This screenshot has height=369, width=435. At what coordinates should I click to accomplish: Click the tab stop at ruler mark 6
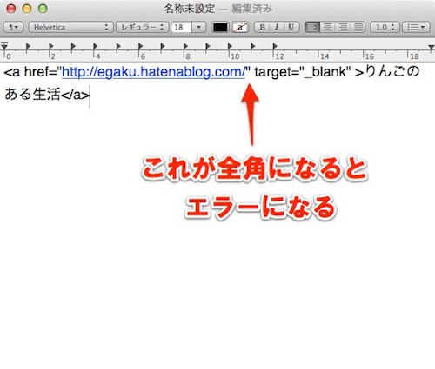(140, 46)
